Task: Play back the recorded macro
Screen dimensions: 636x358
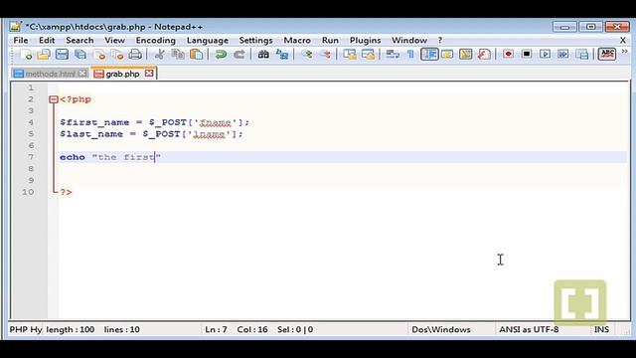Action: pos(545,55)
